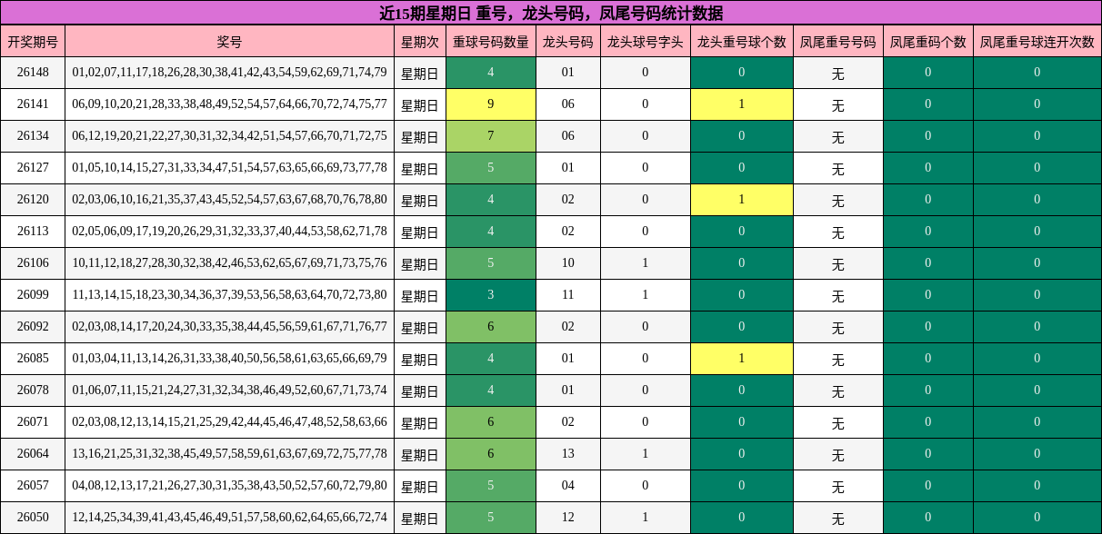The image size is (1102, 534).
Task: Select the numbers row starting 11,13,14,15,18
Action: pos(229,295)
